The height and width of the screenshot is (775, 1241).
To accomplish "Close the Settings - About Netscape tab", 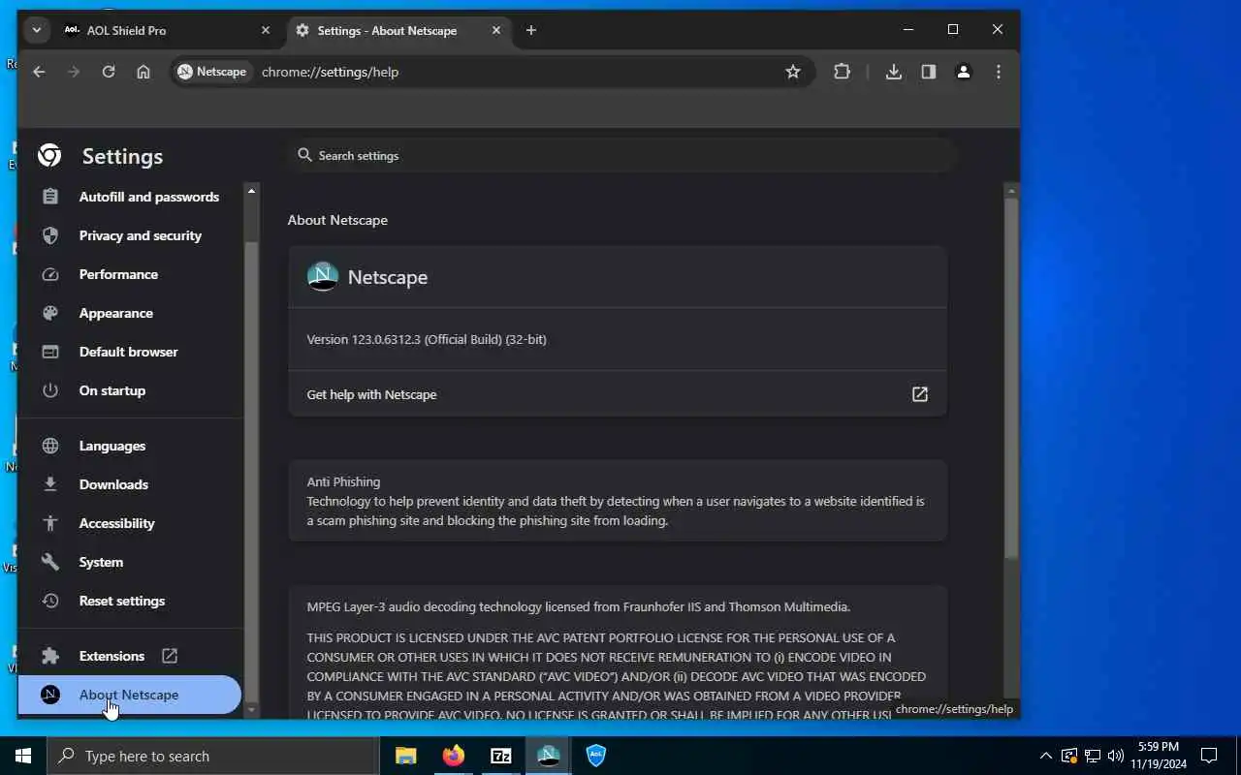I will pyautogui.click(x=496, y=30).
